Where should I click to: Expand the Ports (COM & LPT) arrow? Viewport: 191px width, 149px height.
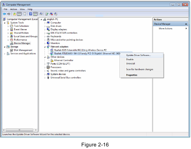(45, 64)
